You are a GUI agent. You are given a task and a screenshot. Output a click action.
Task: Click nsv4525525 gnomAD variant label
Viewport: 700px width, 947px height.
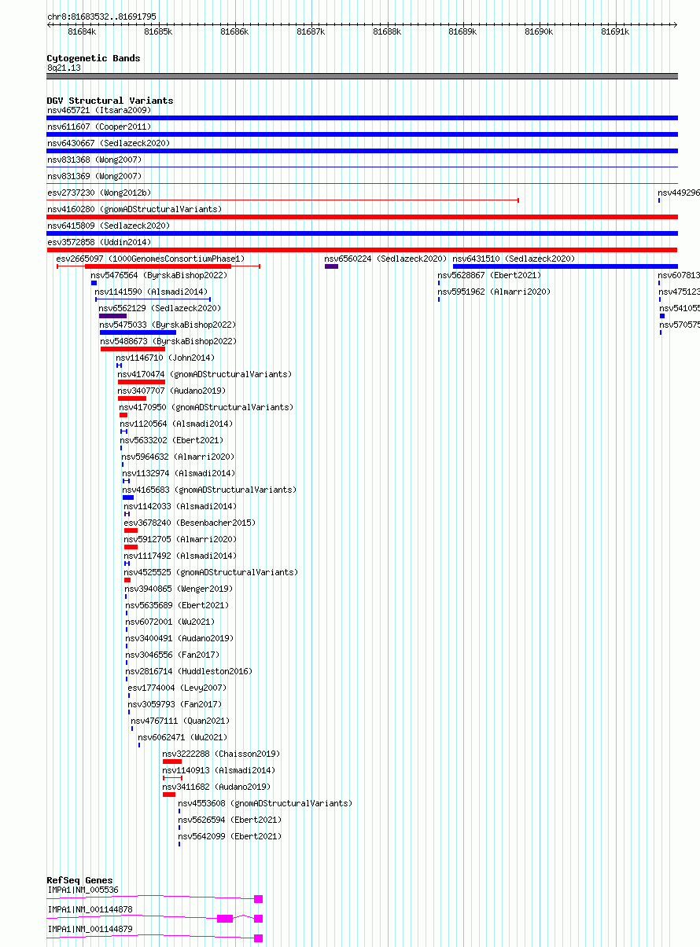point(211,572)
